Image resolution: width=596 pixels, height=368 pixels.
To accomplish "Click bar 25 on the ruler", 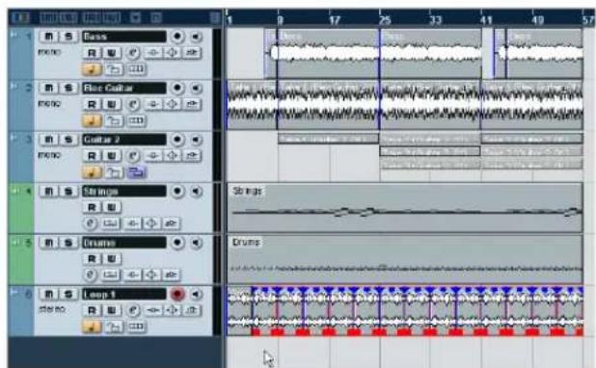I will (384, 19).
